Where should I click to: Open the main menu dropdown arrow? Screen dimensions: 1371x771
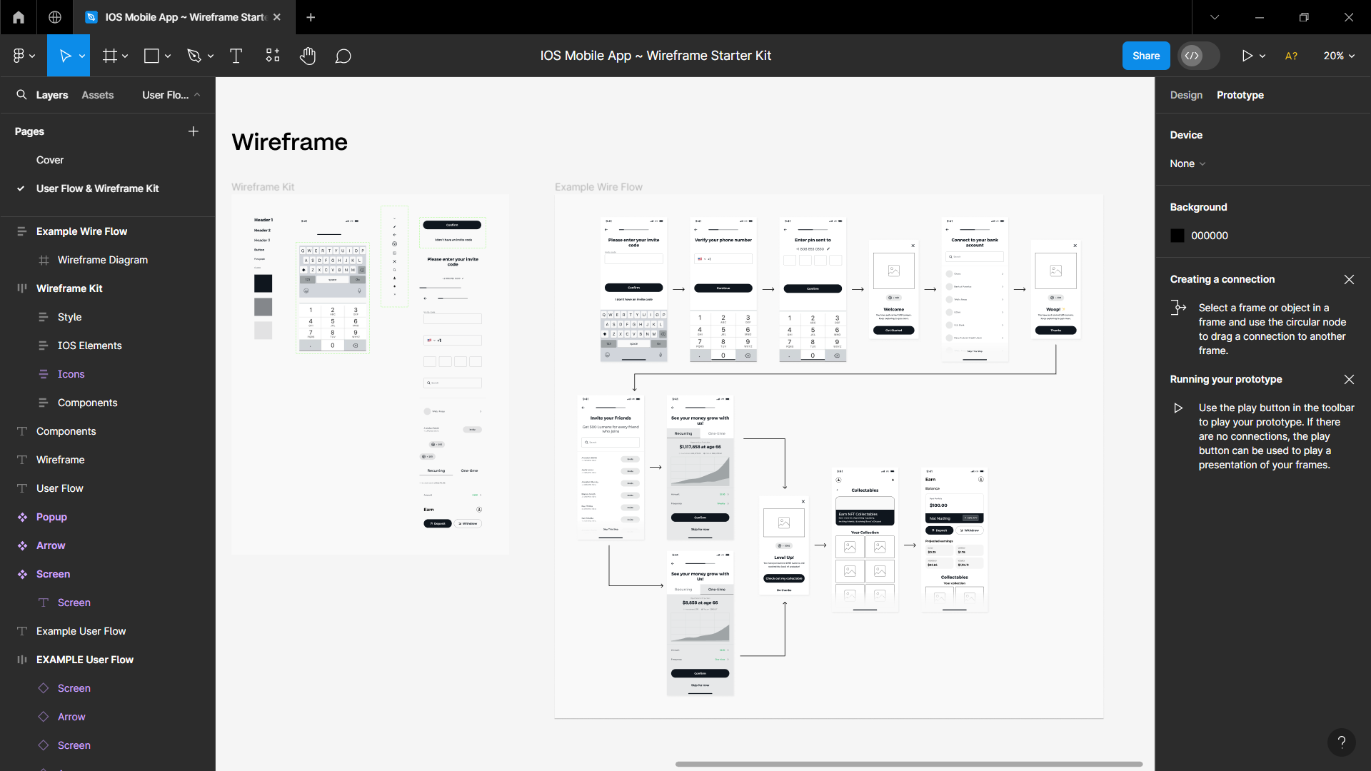(33, 56)
